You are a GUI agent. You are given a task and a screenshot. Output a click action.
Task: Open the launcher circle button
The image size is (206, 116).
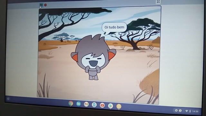[8, 99]
